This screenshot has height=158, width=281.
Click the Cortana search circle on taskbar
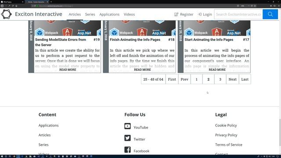pyautogui.click(x=6, y=156)
